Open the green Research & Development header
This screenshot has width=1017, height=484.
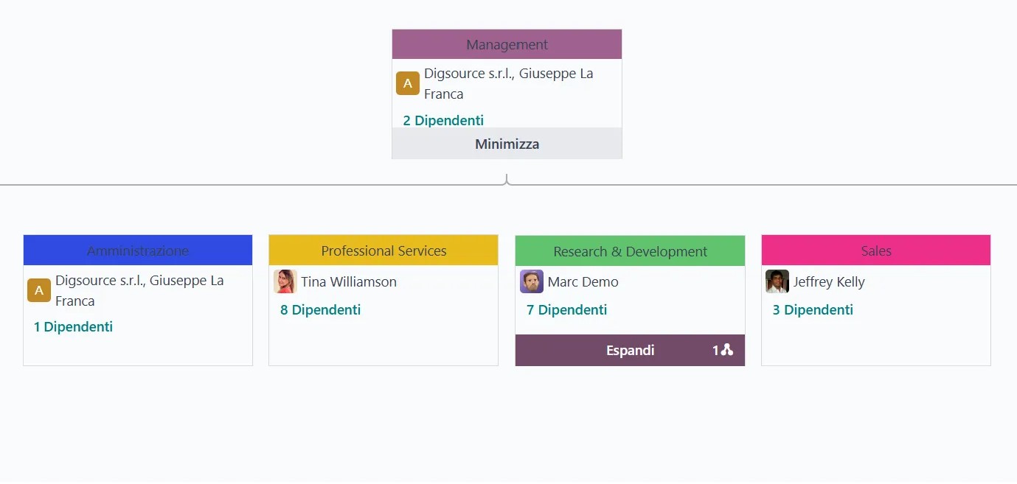coord(630,251)
